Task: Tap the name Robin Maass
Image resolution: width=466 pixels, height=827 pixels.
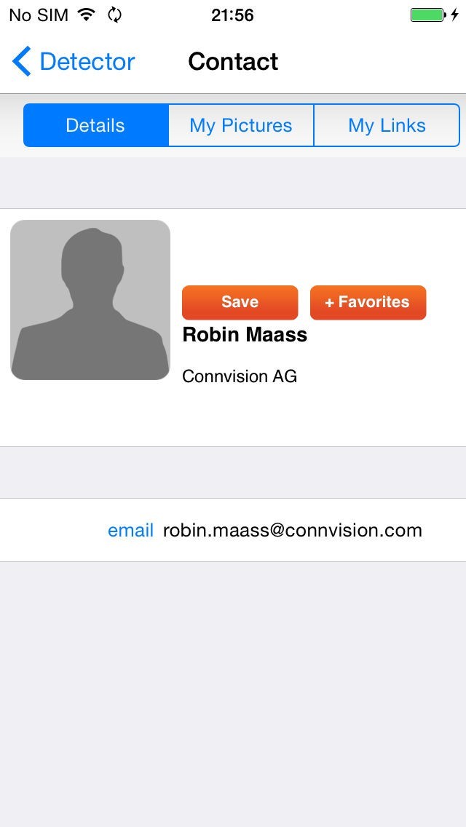Action: 245,335
